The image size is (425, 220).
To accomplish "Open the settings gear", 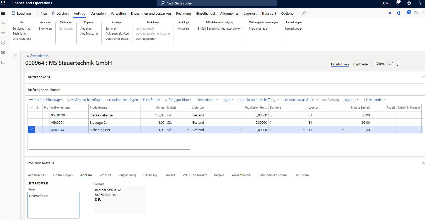I will 409,3.
